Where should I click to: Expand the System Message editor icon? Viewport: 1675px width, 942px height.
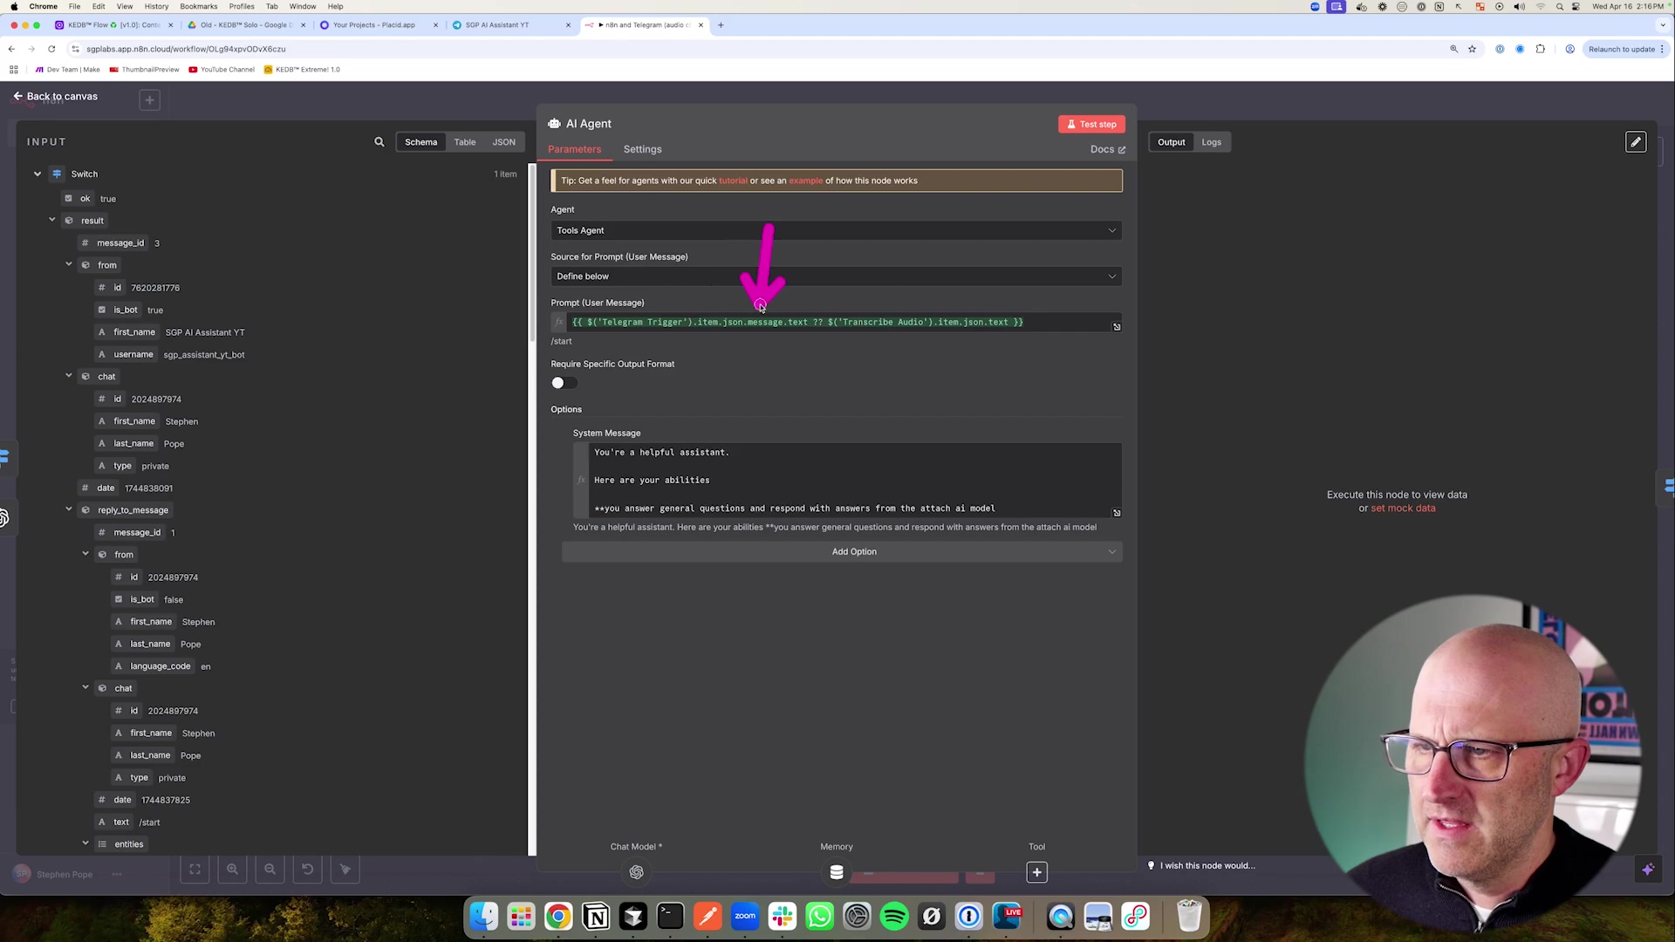(1117, 513)
